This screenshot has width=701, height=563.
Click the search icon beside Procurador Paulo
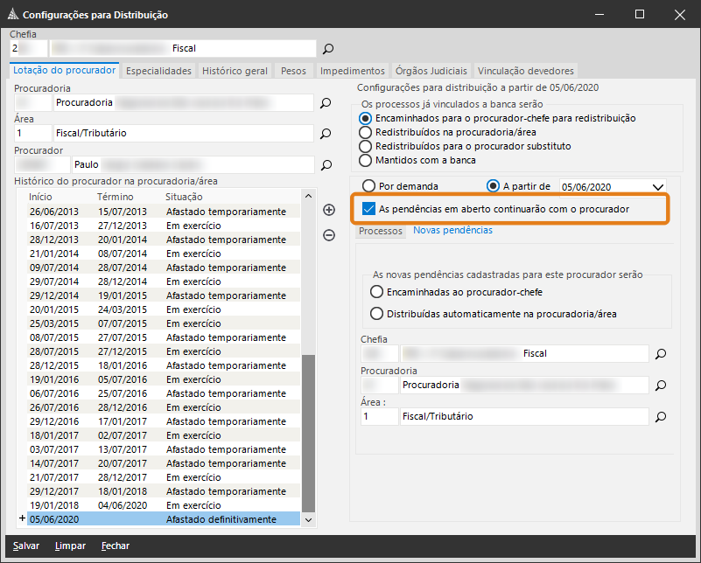click(x=326, y=164)
